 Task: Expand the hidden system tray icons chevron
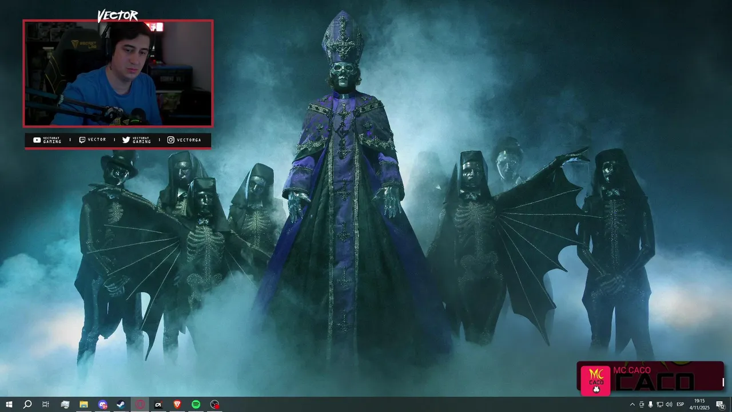click(632, 405)
